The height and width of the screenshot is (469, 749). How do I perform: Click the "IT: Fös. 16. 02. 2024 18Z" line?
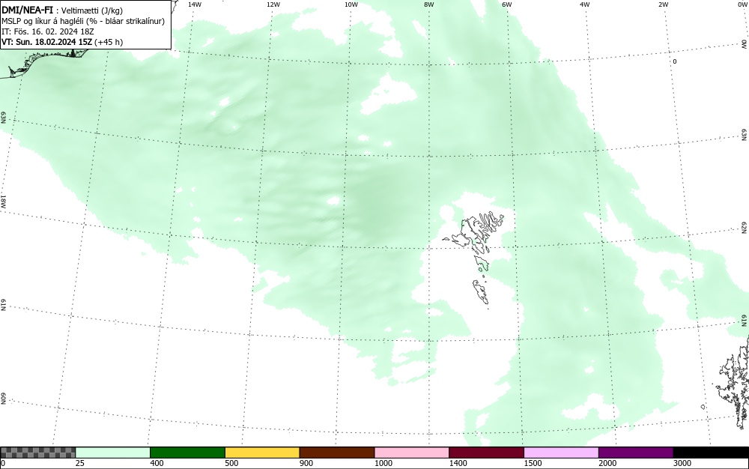(47, 31)
